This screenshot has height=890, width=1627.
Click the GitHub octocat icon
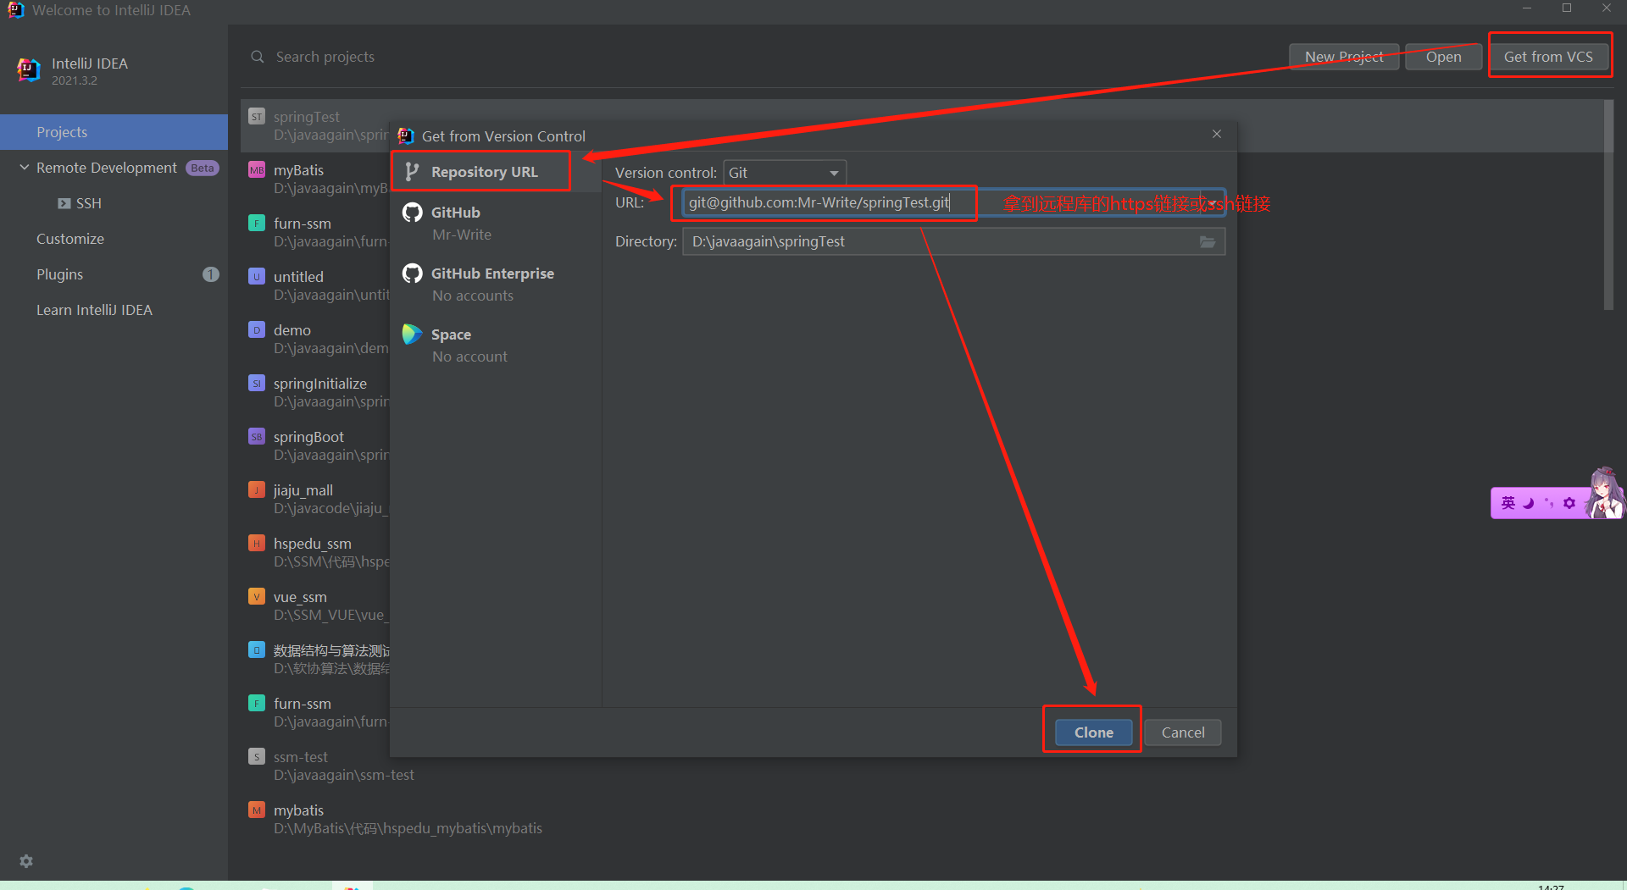click(x=413, y=213)
